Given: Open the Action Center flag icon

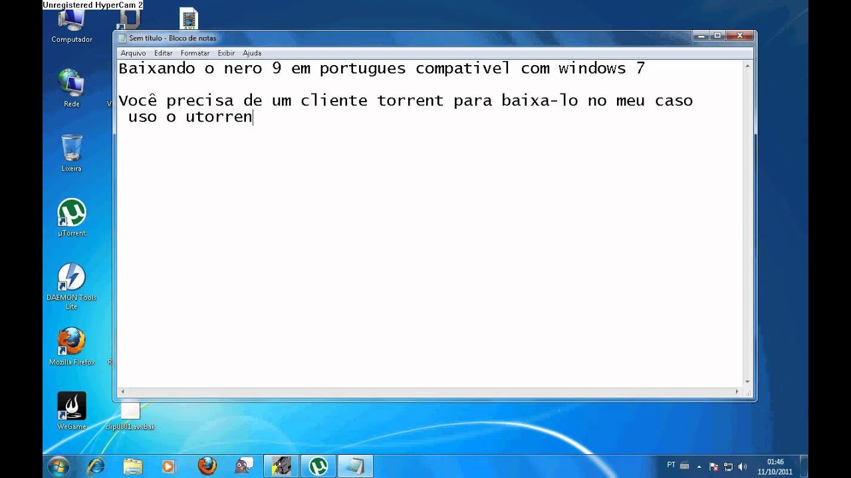Looking at the screenshot, I should click(714, 467).
